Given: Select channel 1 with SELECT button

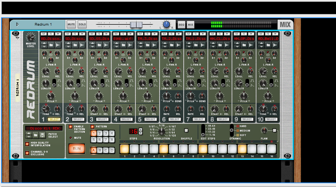Looking at the screenshot, I should coord(54,119).
